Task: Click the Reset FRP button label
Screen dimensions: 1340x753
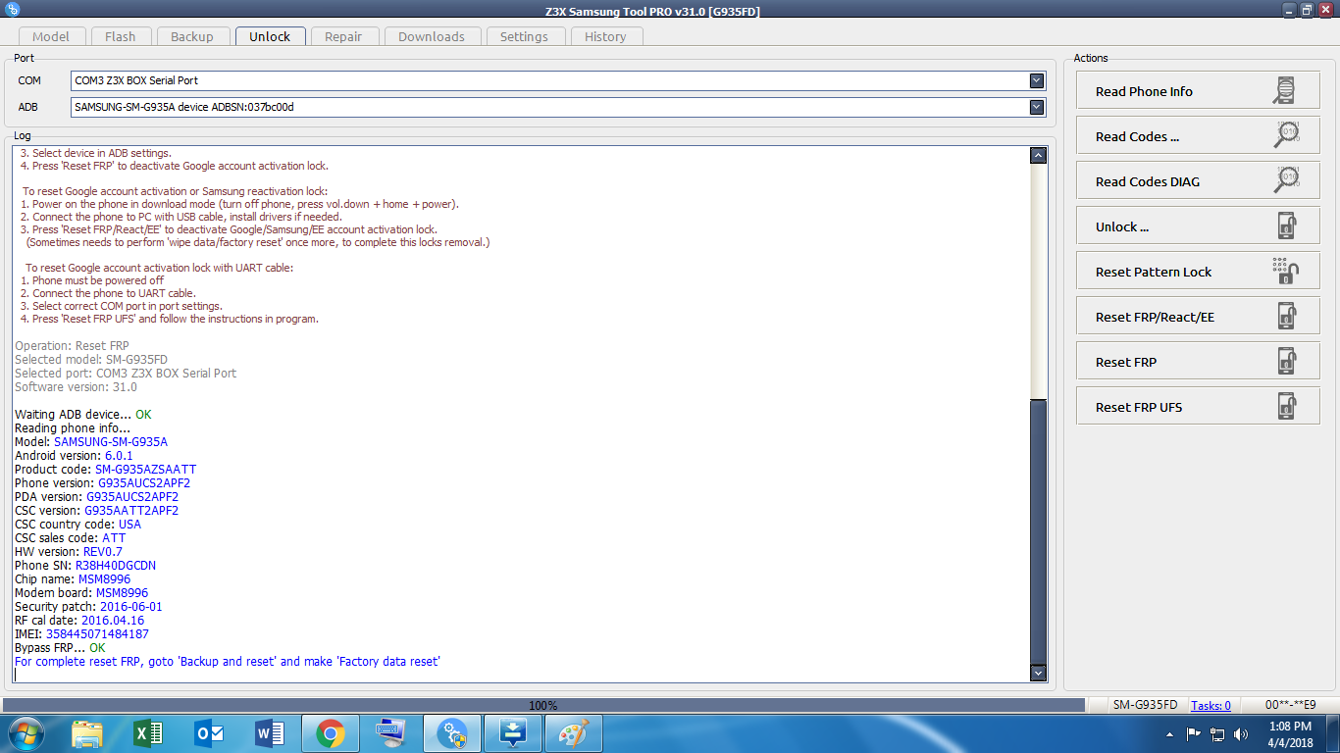Action: 1126,363
